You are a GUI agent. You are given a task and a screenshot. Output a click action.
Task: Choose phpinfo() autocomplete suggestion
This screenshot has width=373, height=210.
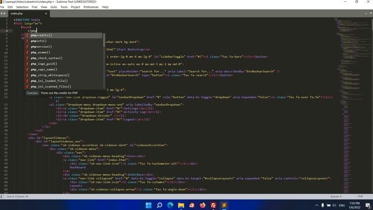tap(64, 41)
